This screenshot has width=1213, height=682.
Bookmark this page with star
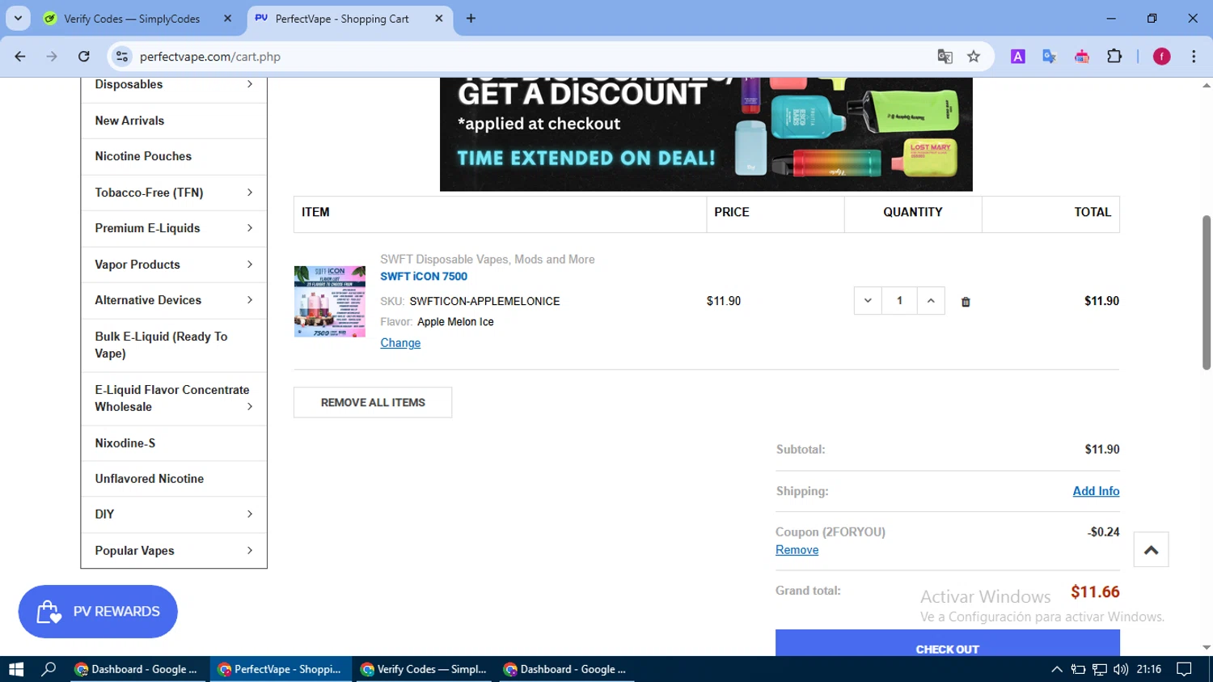tap(974, 57)
